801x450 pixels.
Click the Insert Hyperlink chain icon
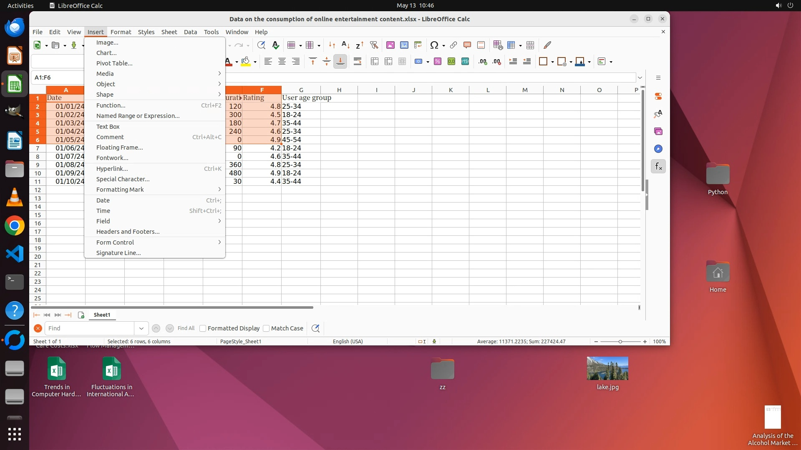(453, 45)
